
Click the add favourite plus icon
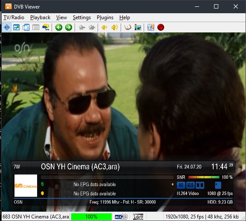(x=92, y=28)
